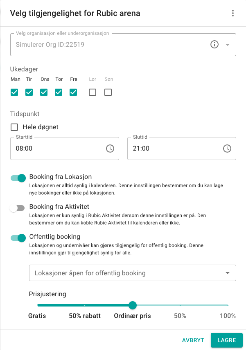Screen dimensions: 246x350
Task: Set the Prisjustering slider to Gratis
Action: (38, 305)
